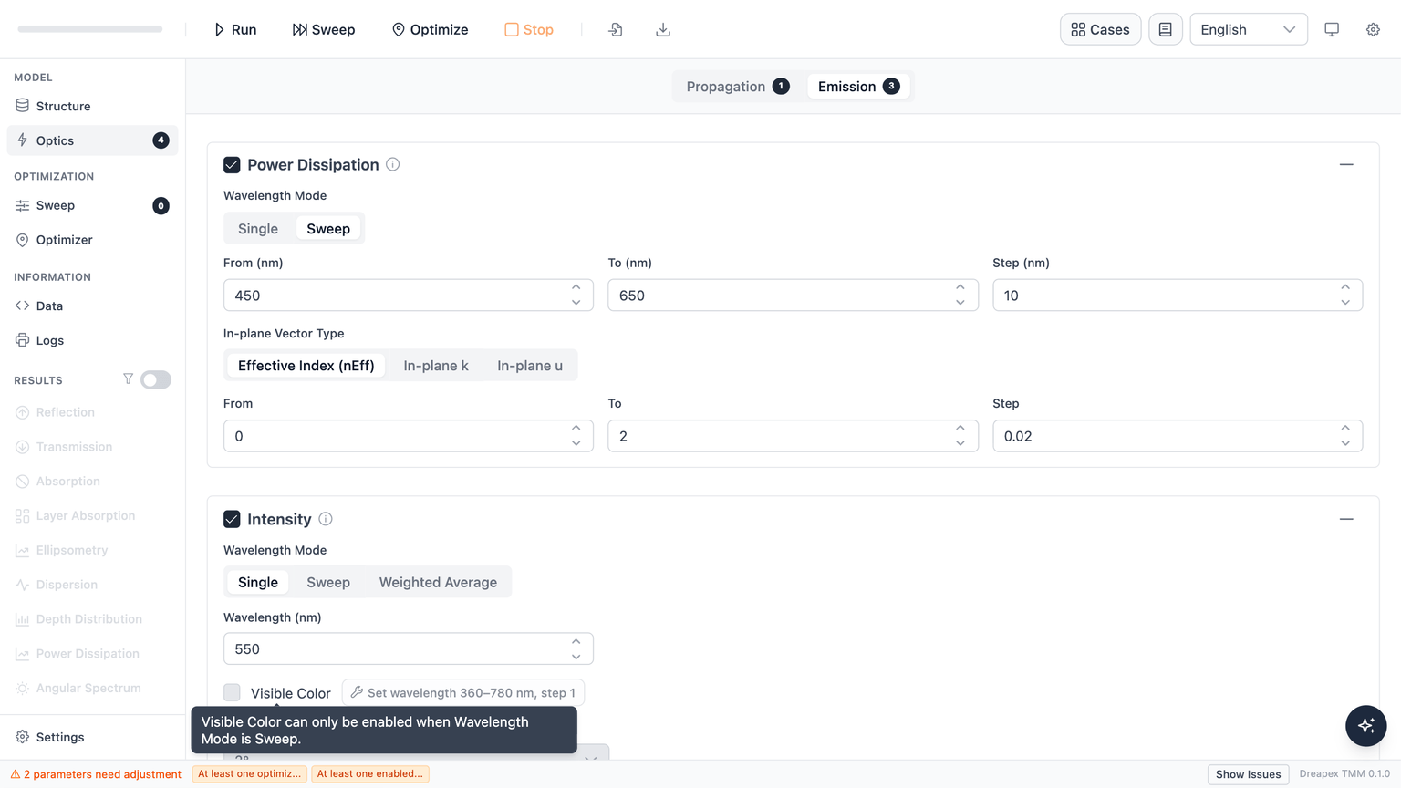Open Absorption results
This screenshot has height=788, width=1401.
tap(92, 482)
